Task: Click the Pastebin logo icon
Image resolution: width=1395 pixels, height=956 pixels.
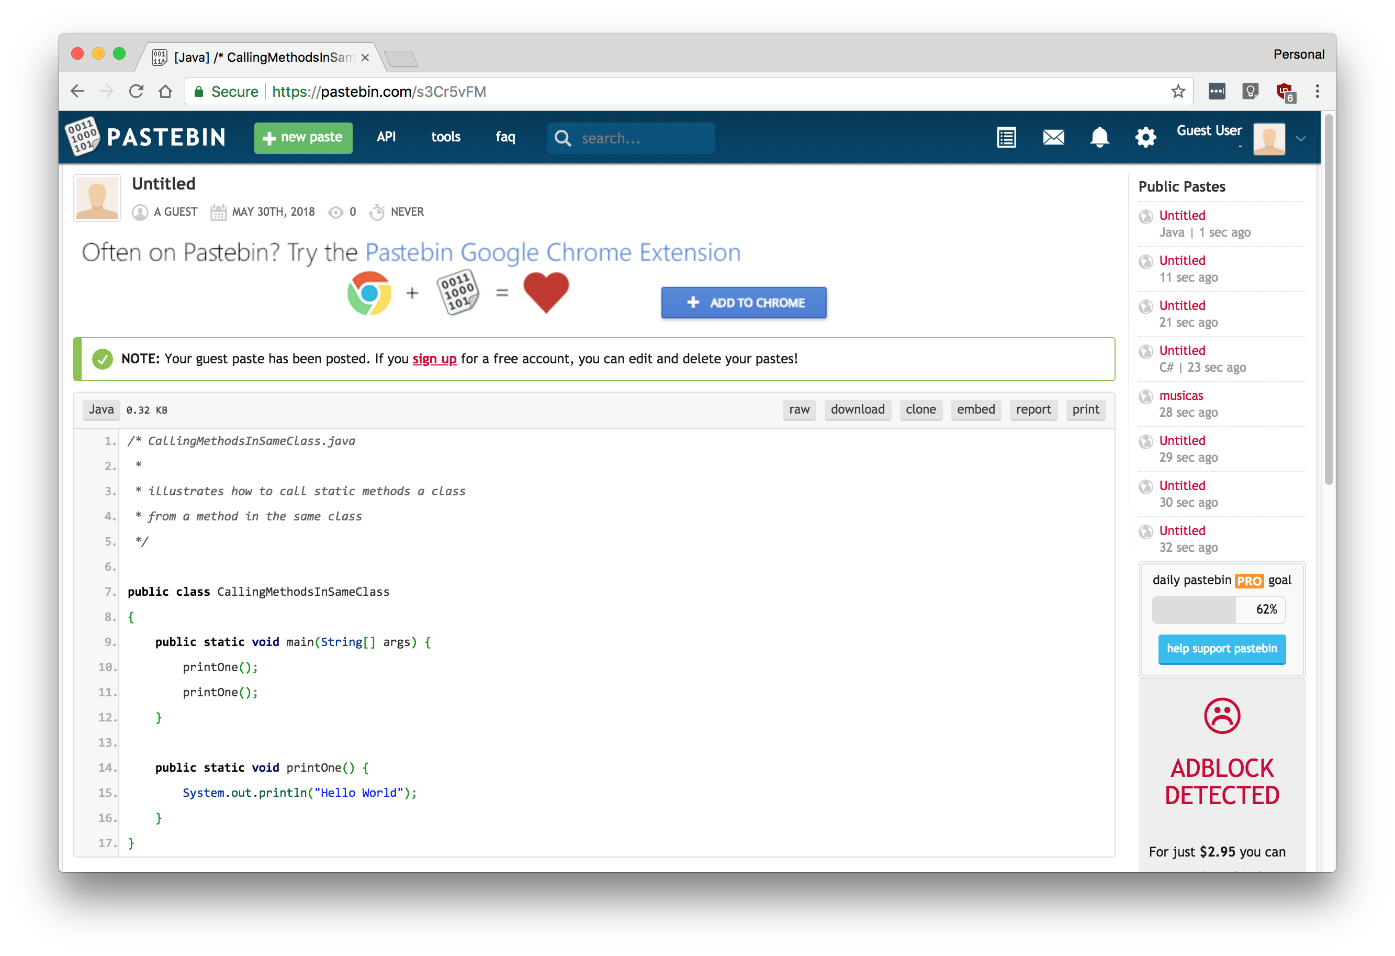Action: coord(82,137)
